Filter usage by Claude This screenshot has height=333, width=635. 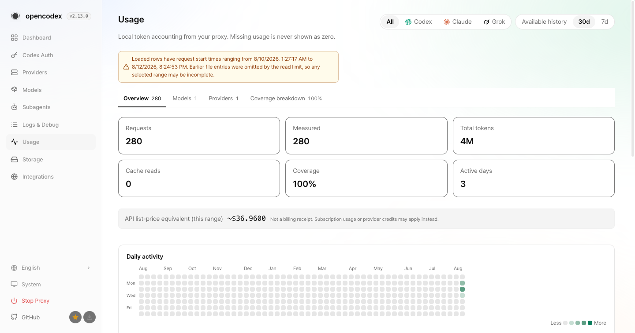[x=458, y=22]
